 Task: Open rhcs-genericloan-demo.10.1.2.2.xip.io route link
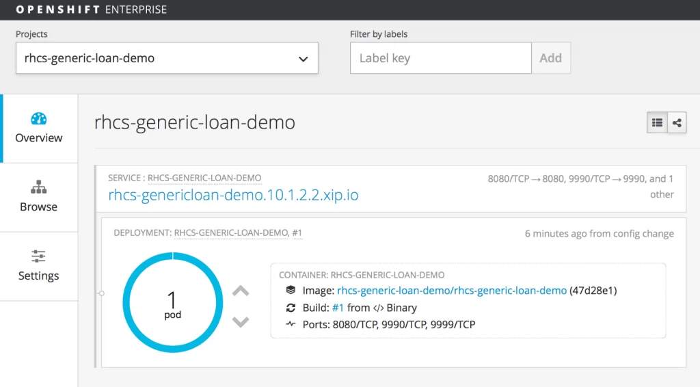click(233, 195)
